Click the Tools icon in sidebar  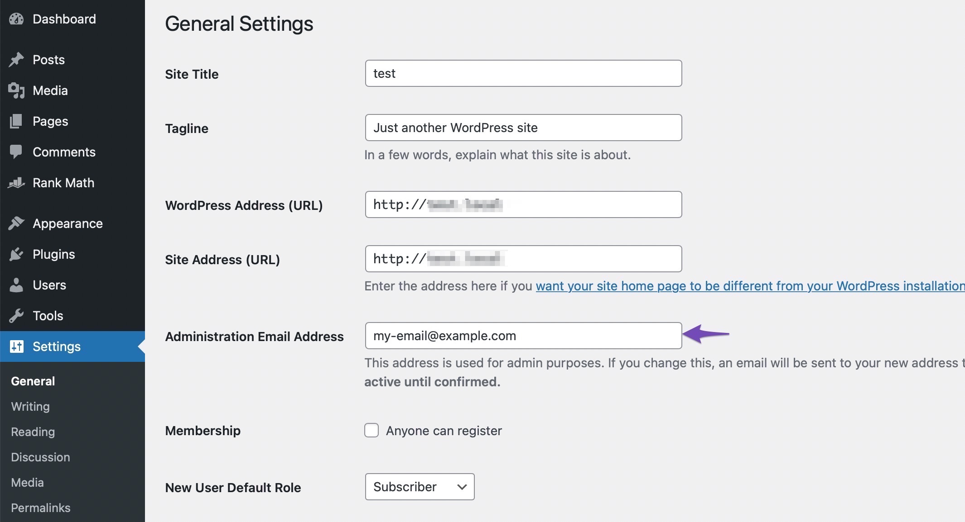[16, 315]
